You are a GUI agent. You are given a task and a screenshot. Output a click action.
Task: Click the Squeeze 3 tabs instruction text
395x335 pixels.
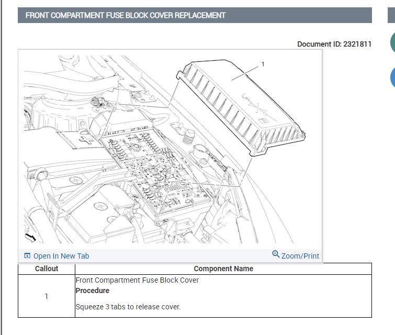tap(128, 307)
